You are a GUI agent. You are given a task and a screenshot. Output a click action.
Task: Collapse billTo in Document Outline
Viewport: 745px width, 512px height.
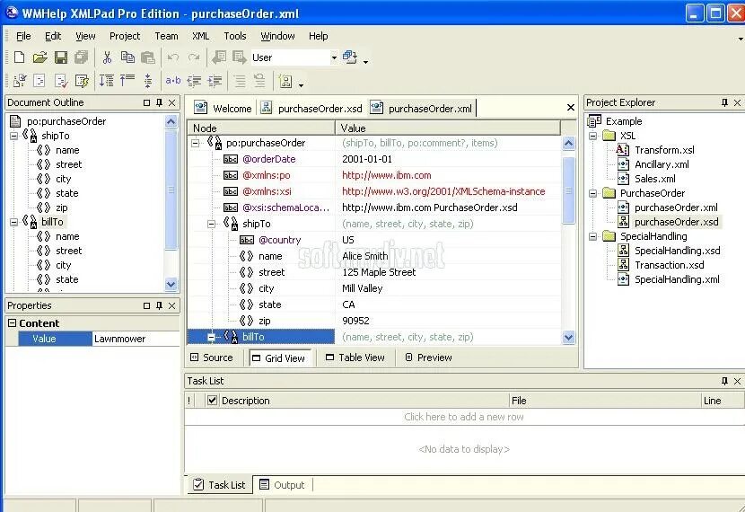click(x=13, y=222)
